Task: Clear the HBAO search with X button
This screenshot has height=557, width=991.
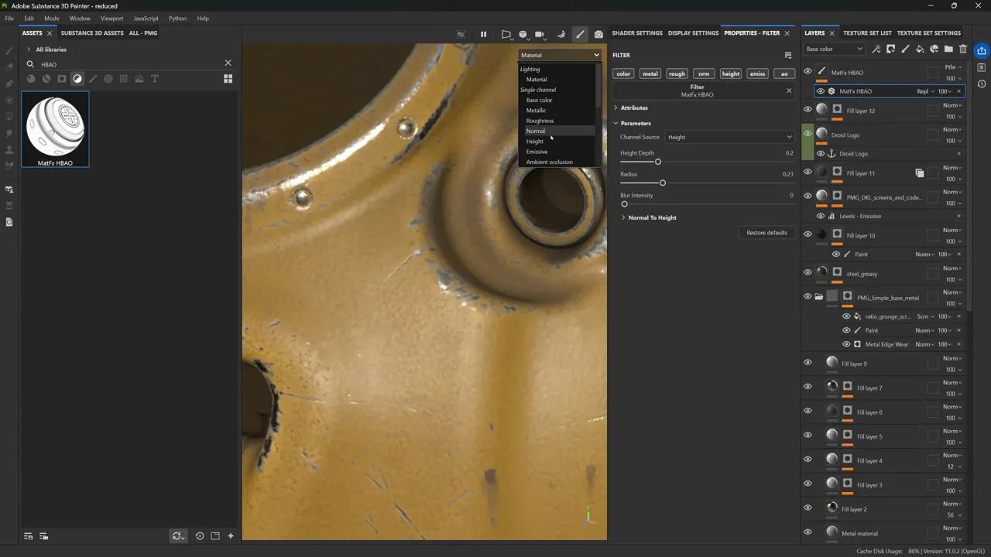Action: [228, 63]
